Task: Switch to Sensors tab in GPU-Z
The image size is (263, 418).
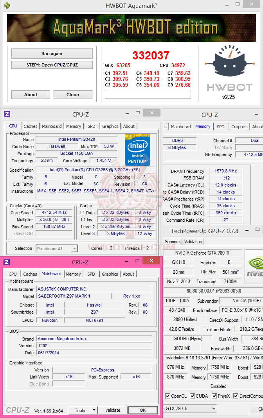Action: pos(172,242)
